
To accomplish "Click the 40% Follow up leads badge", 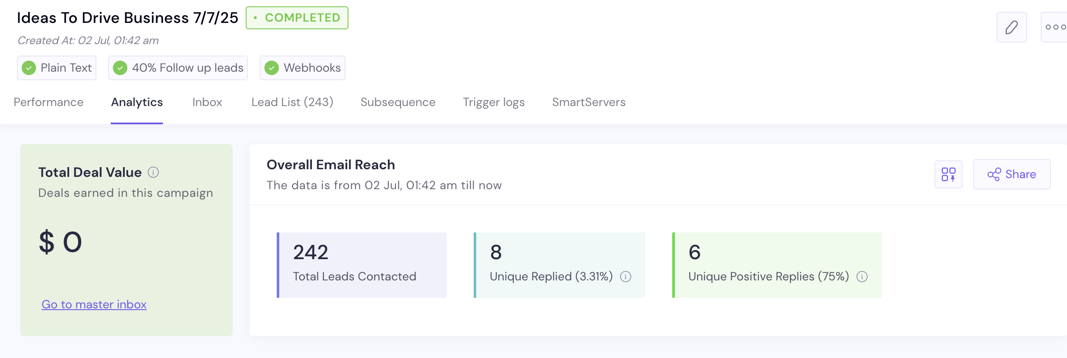I will pyautogui.click(x=178, y=68).
